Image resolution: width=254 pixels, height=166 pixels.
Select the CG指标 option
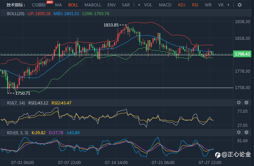[39, 5]
